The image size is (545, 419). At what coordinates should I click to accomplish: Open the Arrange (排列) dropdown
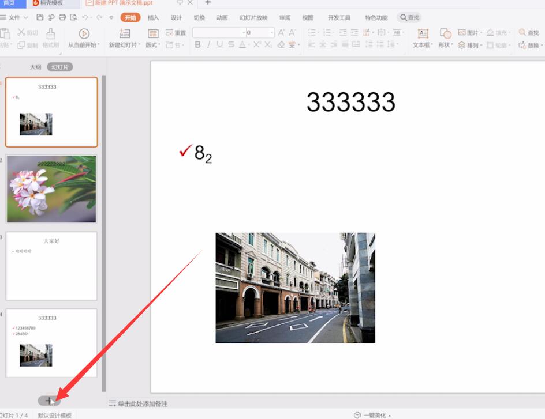[x=471, y=45]
